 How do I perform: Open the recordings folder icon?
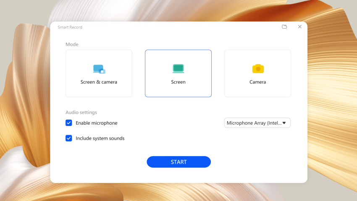(284, 26)
